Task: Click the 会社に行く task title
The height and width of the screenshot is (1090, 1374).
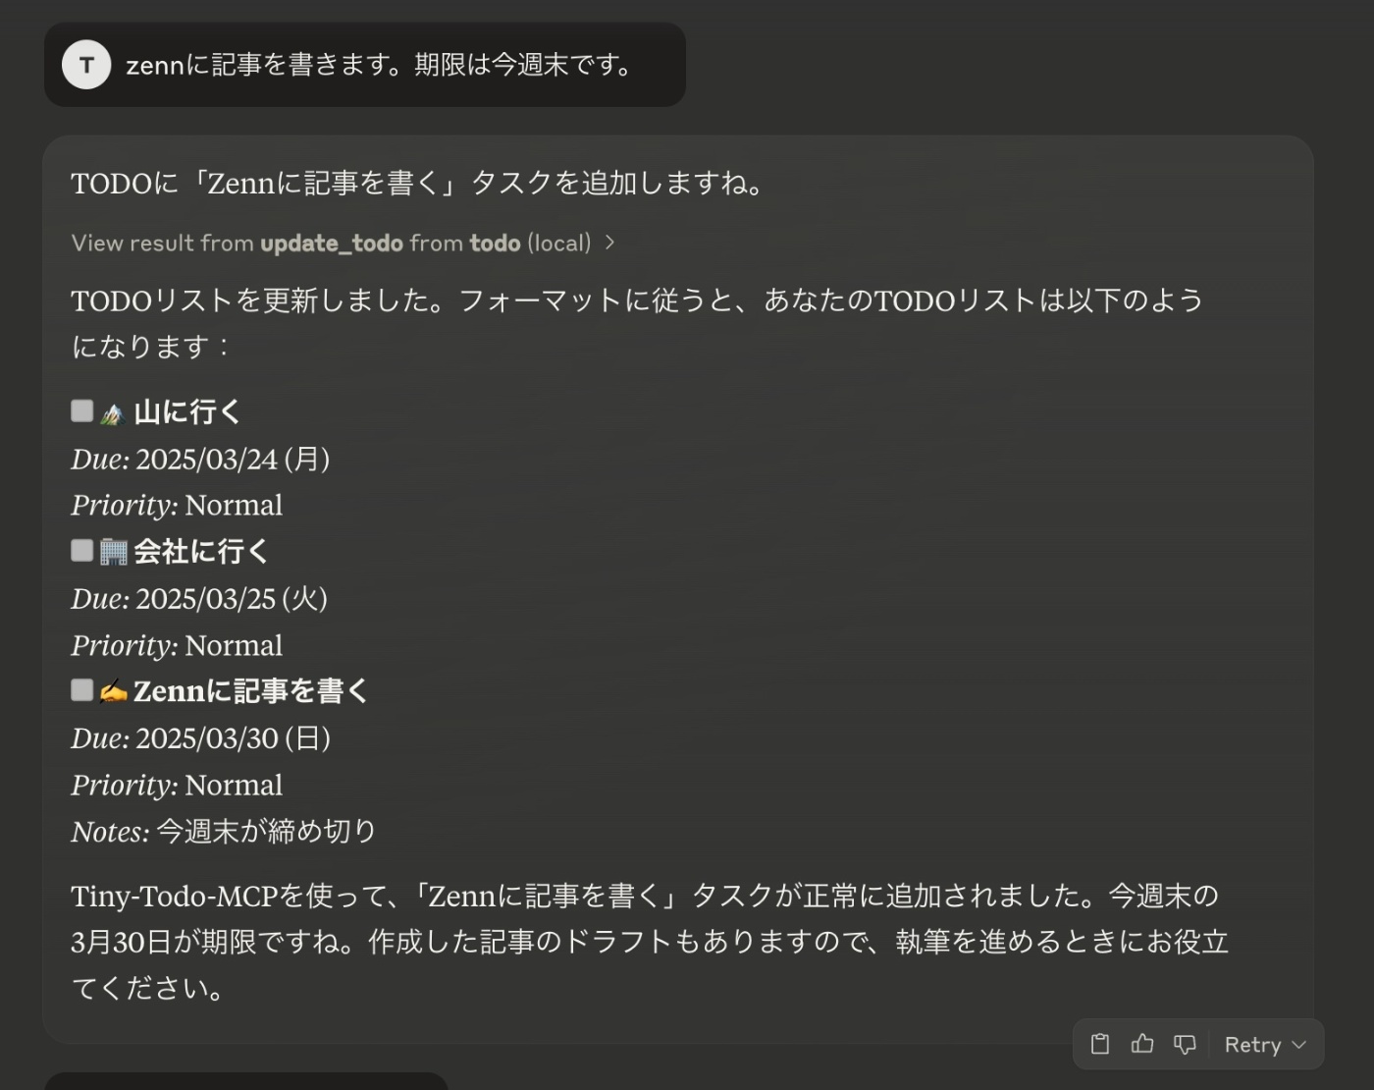Action: click(201, 552)
